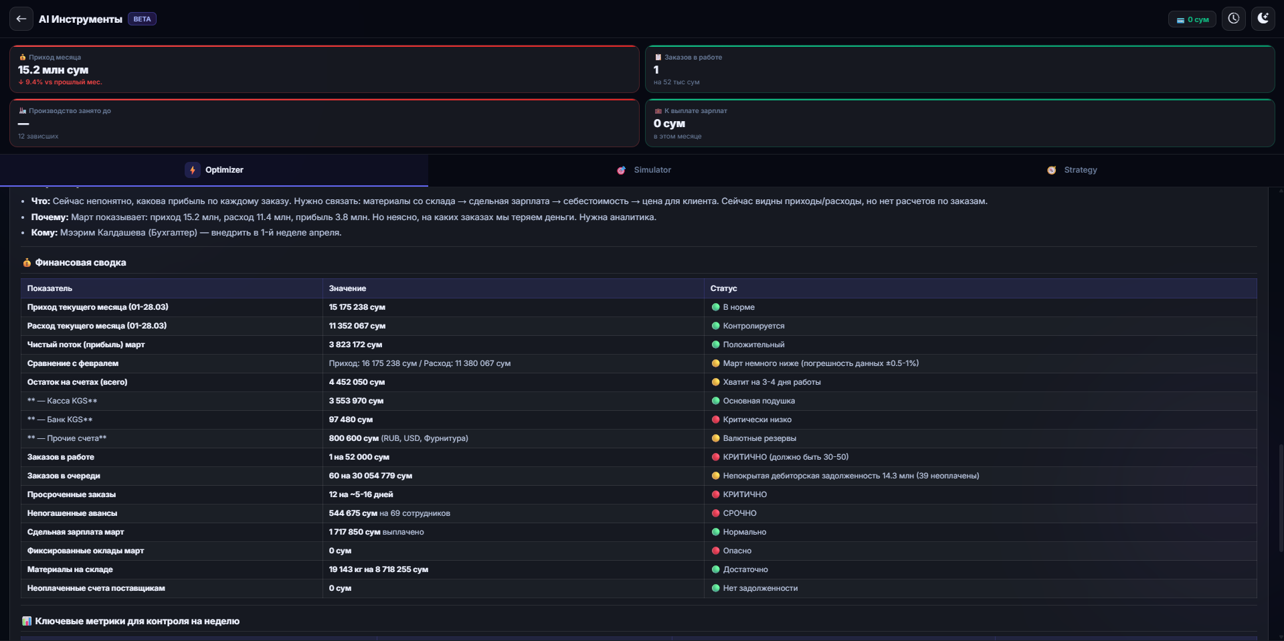Select the Неоплаченные счета поставщикам label
1284x641 pixels.
[96, 588]
